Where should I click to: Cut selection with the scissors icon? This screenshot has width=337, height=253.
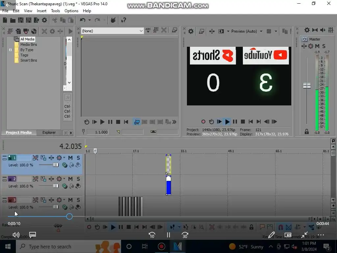pos(55,20)
